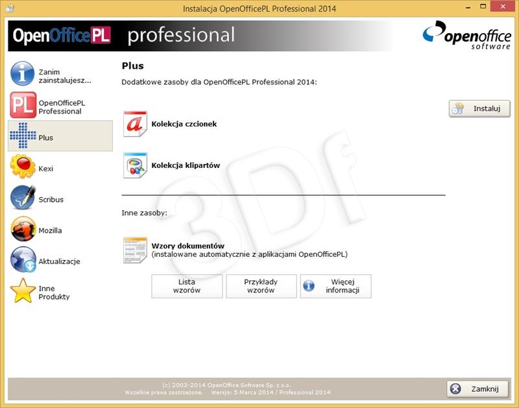The height and width of the screenshot is (408, 519).
Task: Click the Kolekcja klipartów clipart icon
Action: point(135,165)
